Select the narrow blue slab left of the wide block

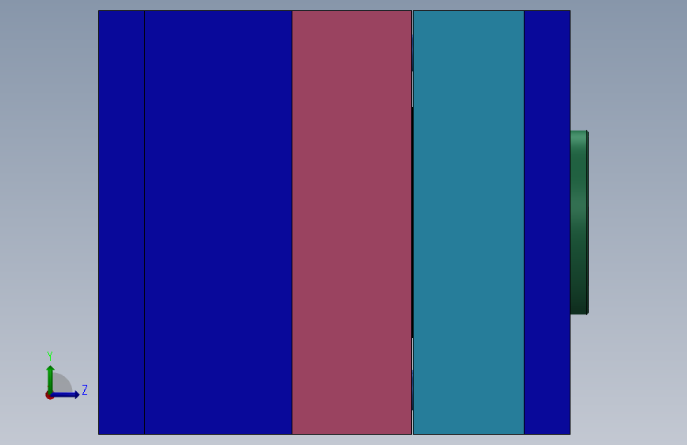(x=122, y=222)
